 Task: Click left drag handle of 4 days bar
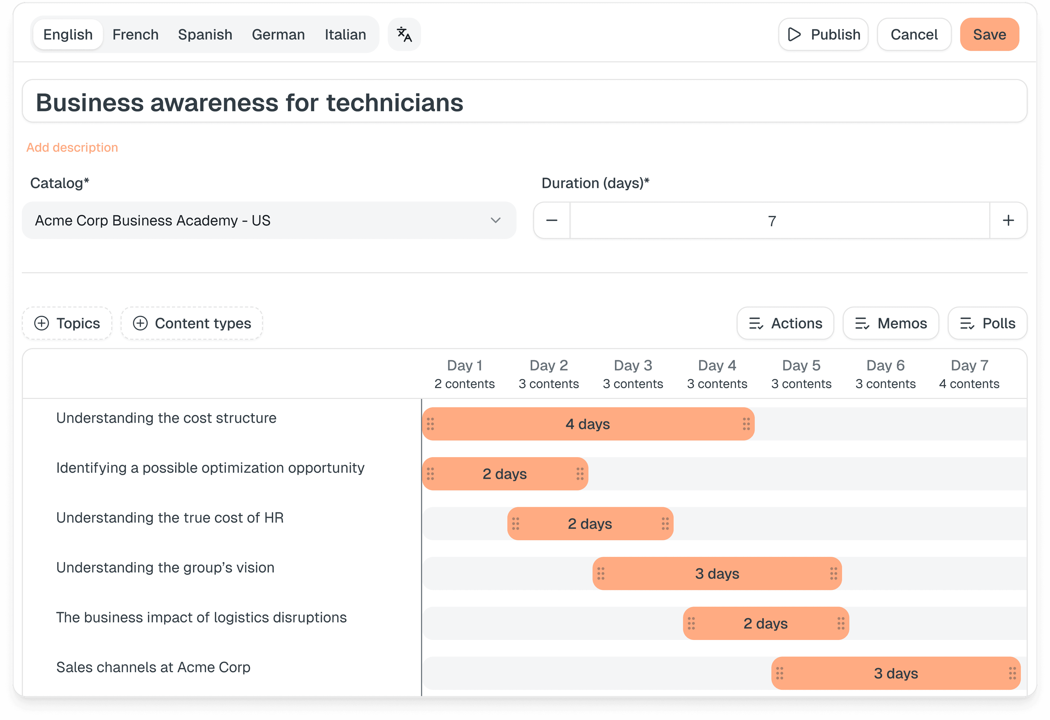pyautogui.click(x=430, y=424)
